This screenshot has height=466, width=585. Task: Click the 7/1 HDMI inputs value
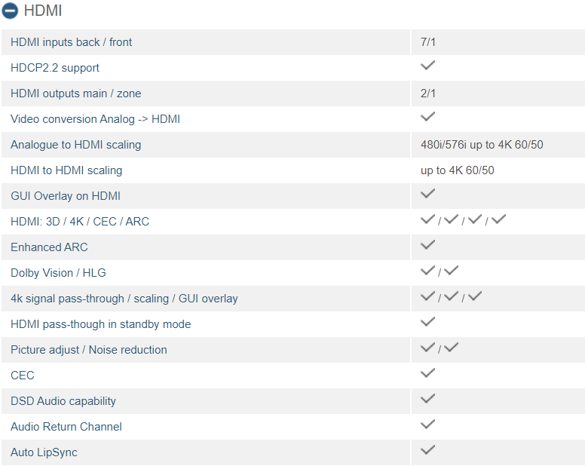click(x=428, y=42)
